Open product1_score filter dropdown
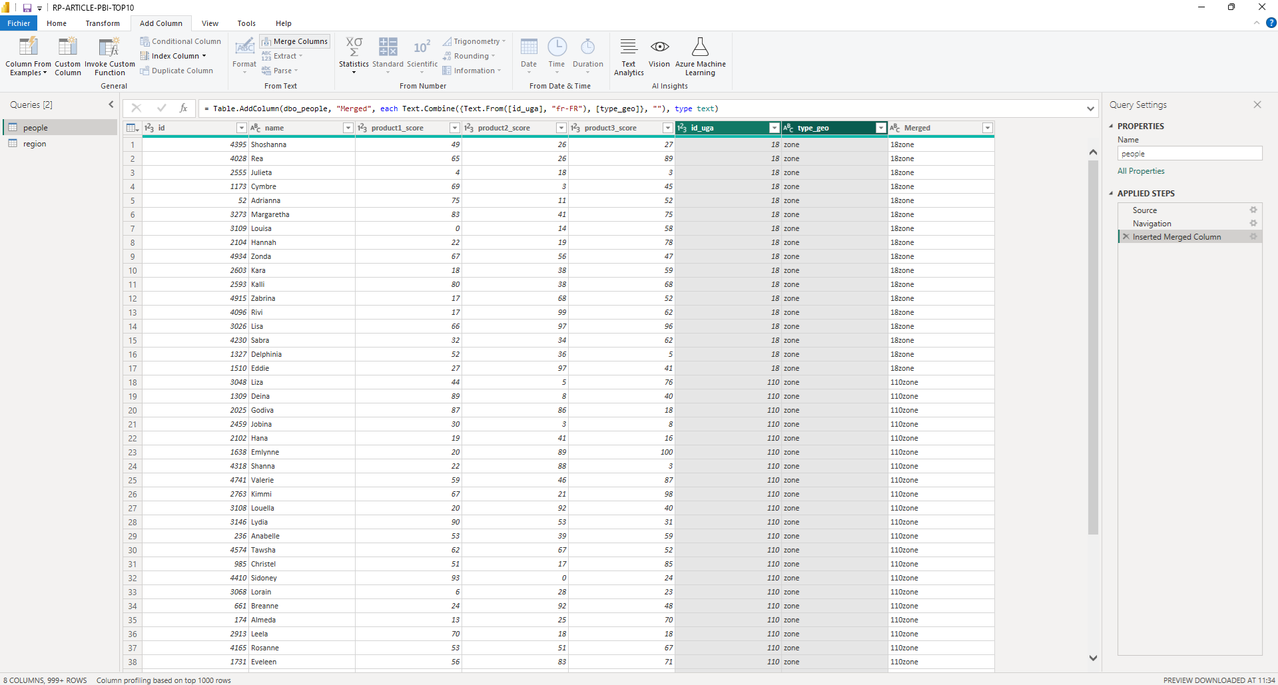The image size is (1278, 685). coord(455,128)
